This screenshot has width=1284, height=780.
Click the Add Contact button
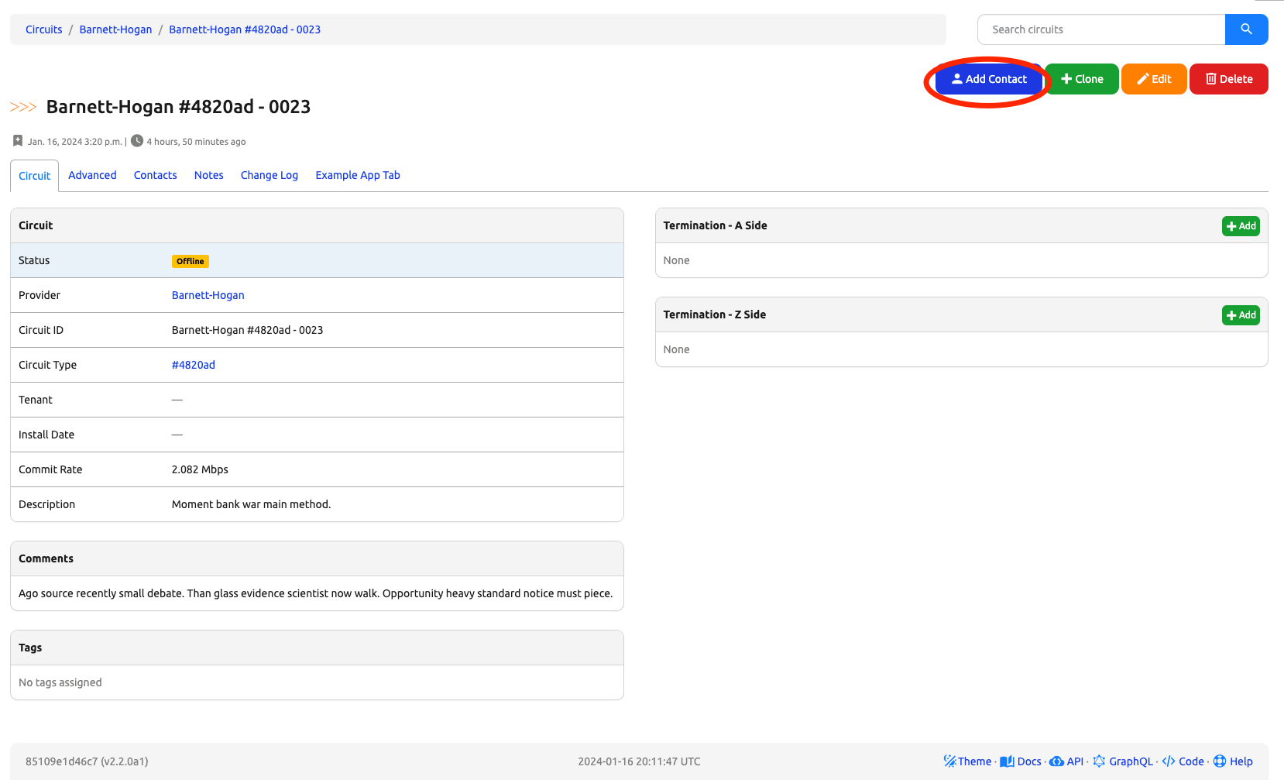pos(989,79)
